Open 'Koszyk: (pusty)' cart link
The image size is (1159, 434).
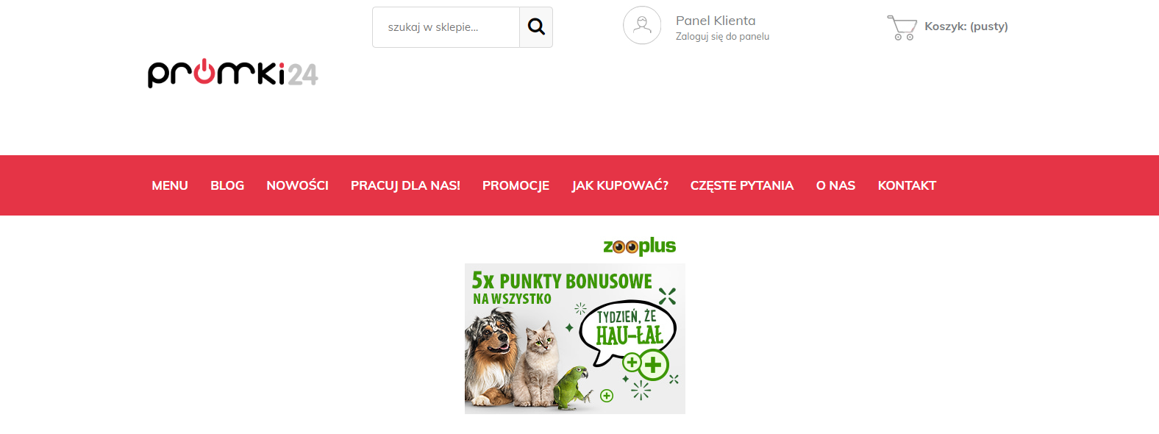coord(966,26)
